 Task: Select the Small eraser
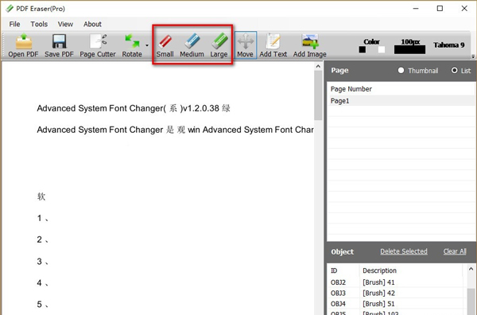(x=165, y=45)
